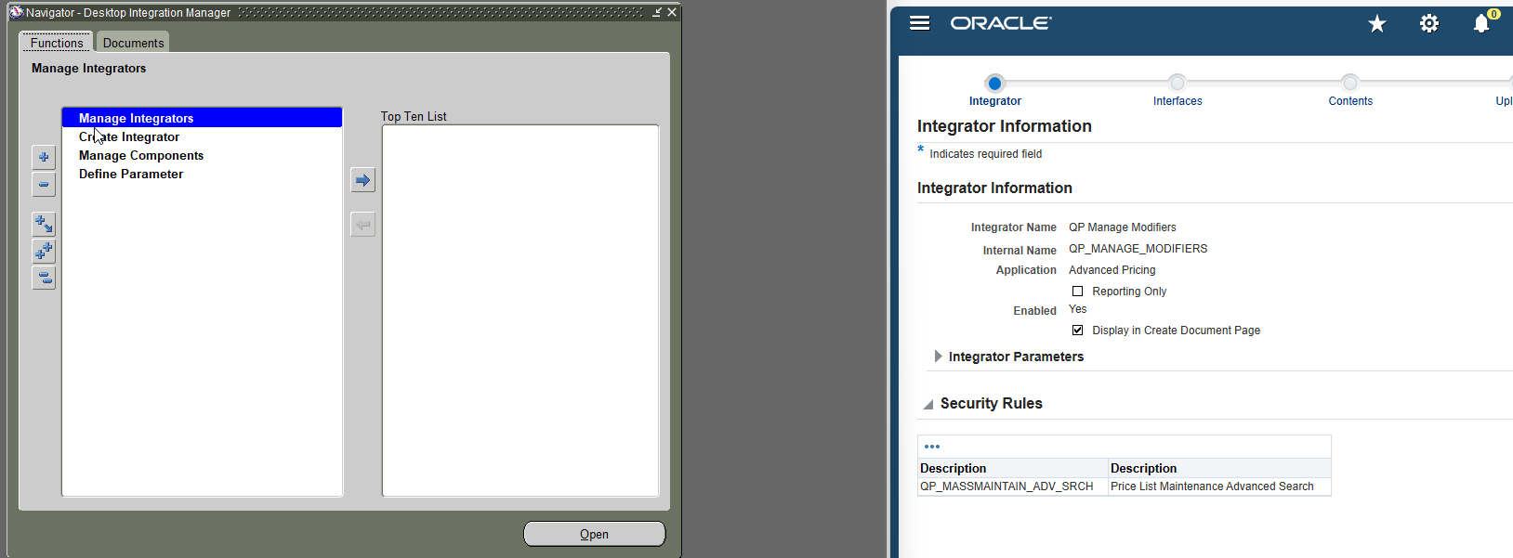The image size is (1513, 558).
Task: Add function to Top Ten List with right arrow
Action: tap(363, 180)
